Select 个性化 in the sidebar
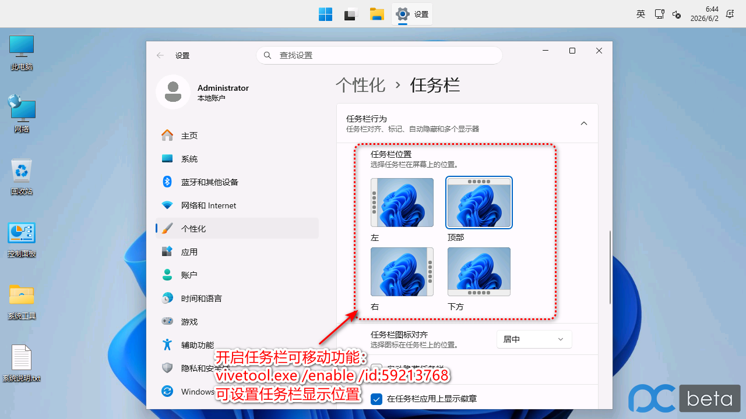Viewport: 746px width, 419px height. click(237, 228)
